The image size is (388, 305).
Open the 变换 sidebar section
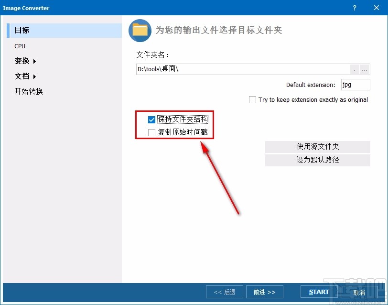tap(22, 61)
